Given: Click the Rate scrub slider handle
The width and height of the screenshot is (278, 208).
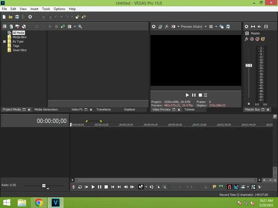Looking at the screenshot, I should pyautogui.click(x=44, y=186).
